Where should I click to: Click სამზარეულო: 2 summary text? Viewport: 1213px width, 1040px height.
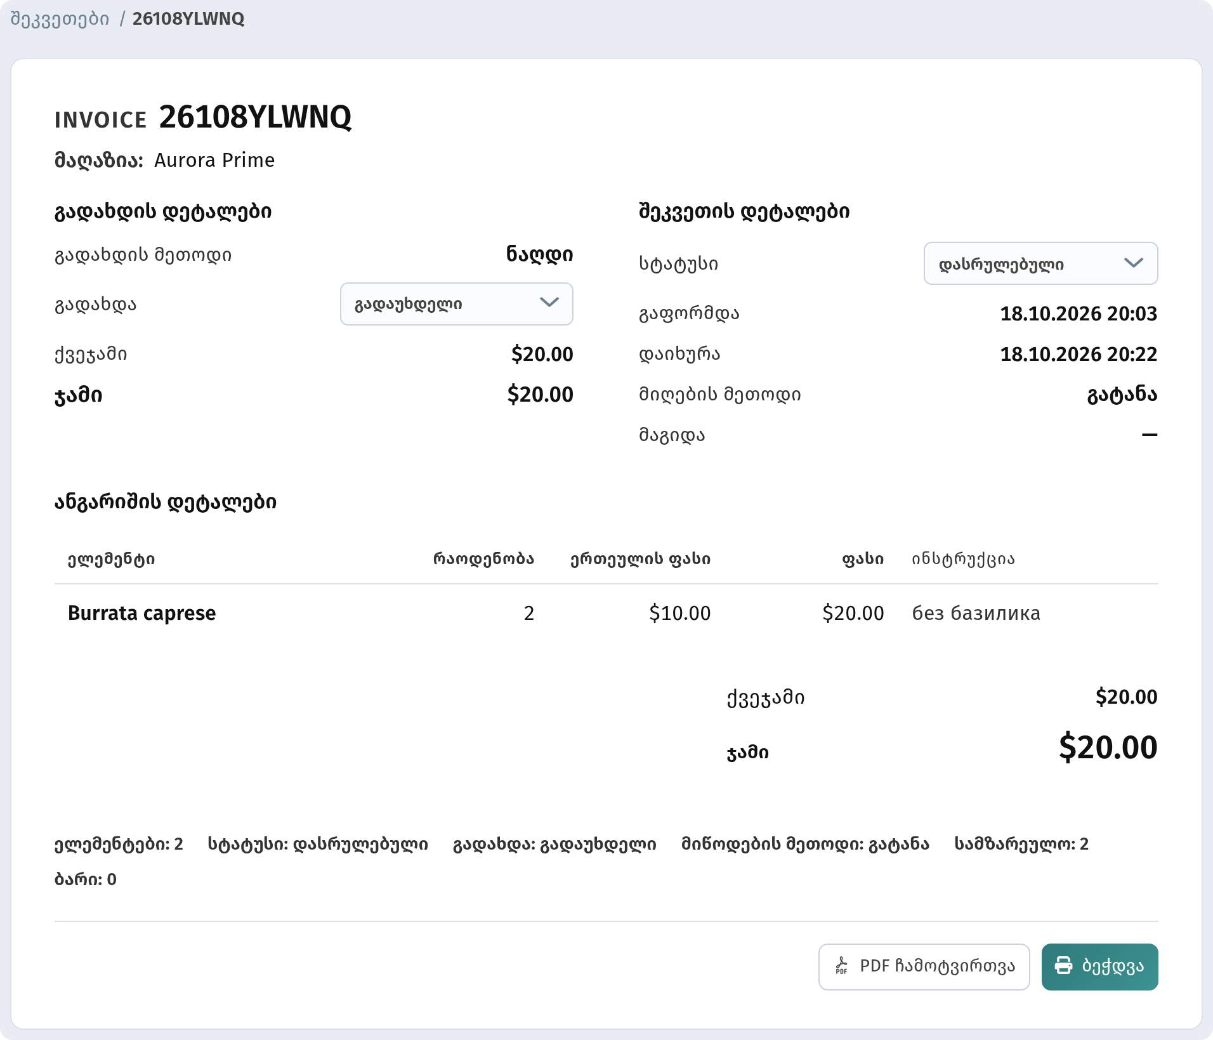(x=1021, y=844)
